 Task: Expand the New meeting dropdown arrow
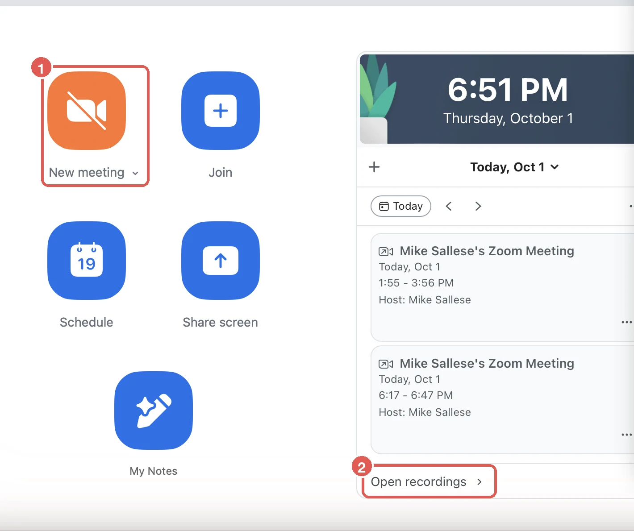135,173
